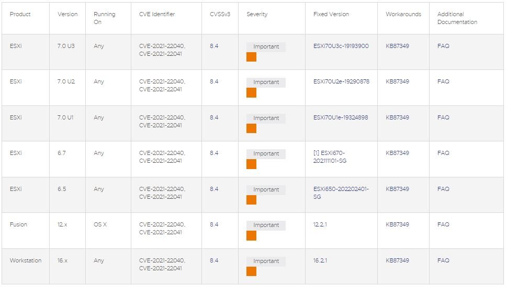Select CVE identifiers in ESXi 7.0 U3 row
This screenshot has height=287, width=507.
[x=162, y=50]
